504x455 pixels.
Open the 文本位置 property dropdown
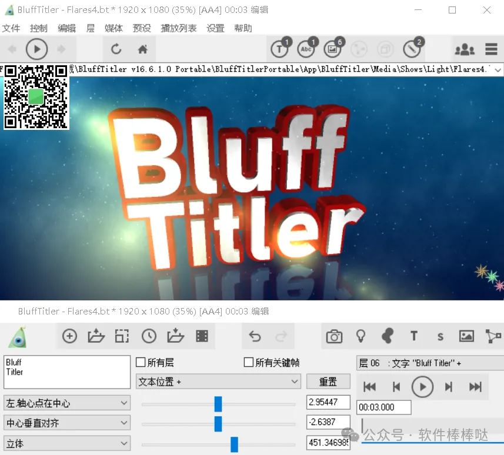[x=218, y=382]
